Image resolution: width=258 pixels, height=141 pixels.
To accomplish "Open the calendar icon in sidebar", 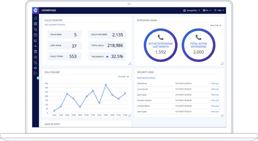I will [36, 35].
